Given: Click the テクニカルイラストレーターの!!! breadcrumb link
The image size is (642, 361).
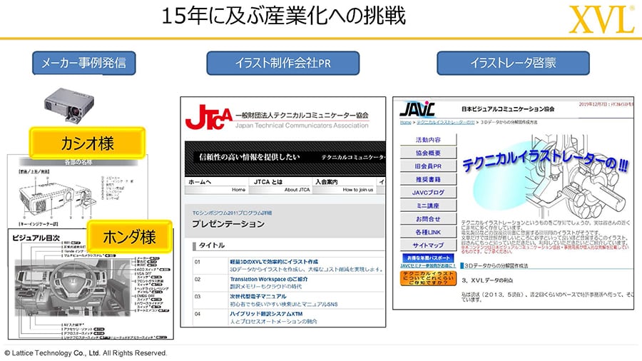Looking at the screenshot, I should tap(445, 122).
